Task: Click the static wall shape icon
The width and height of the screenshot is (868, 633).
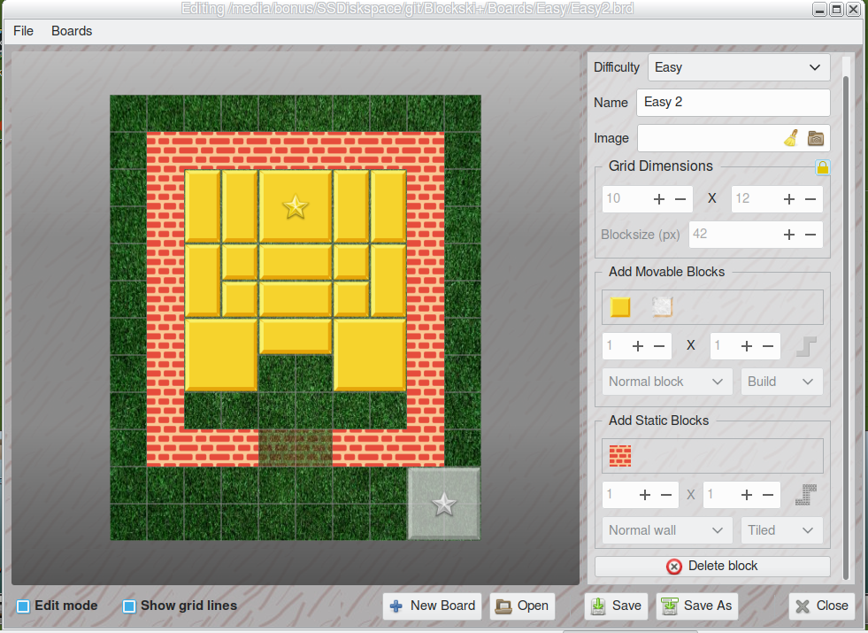Action: [x=805, y=495]
